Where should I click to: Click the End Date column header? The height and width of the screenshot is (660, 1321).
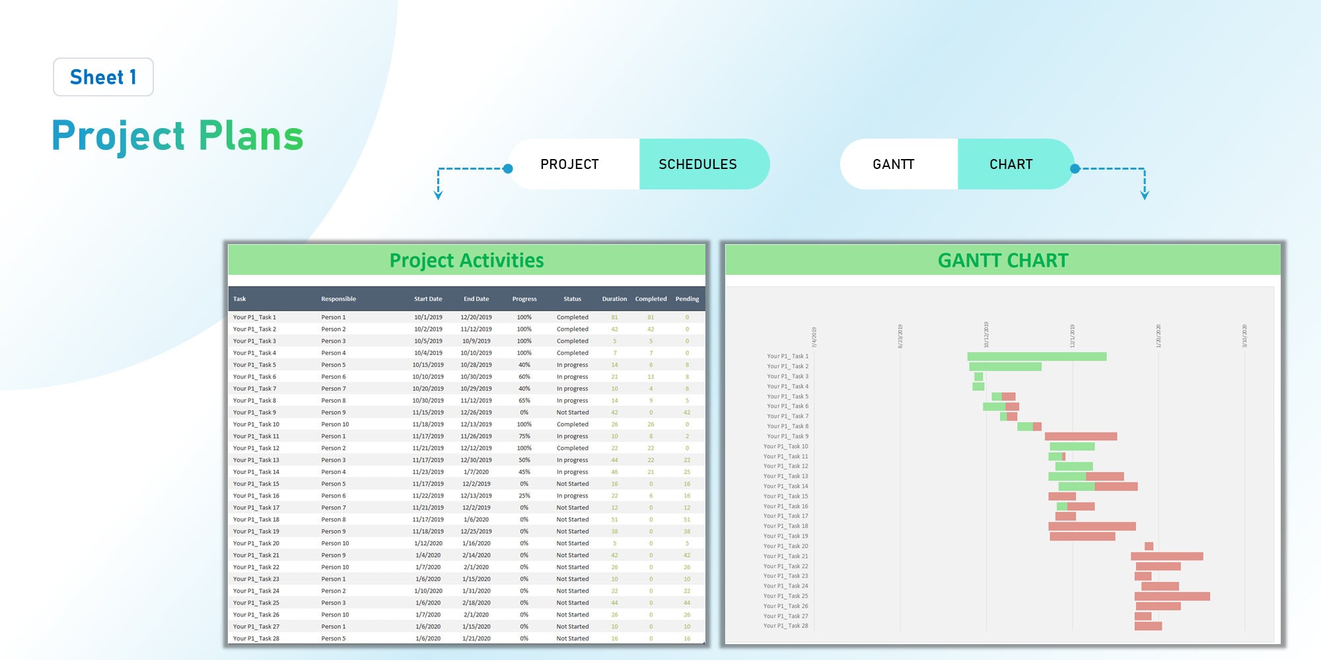click(476, 299)
